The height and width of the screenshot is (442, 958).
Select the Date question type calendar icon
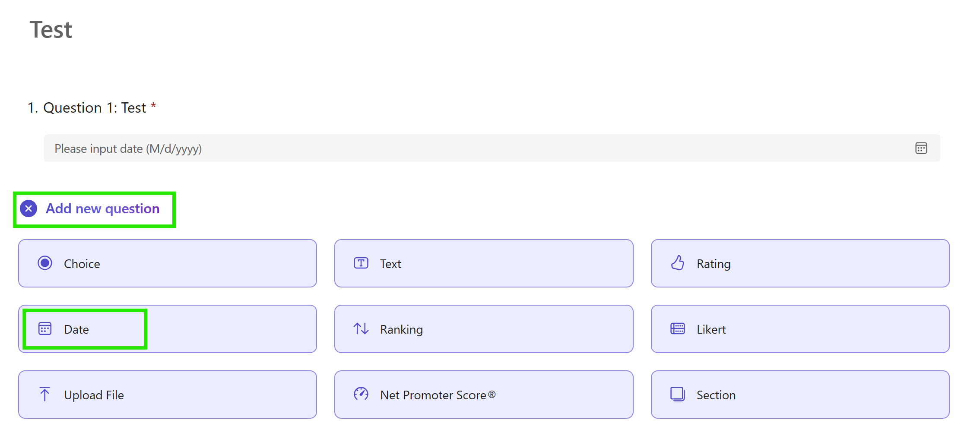[x=45, y=328]
